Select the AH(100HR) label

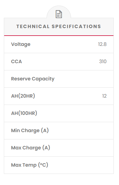24,113
